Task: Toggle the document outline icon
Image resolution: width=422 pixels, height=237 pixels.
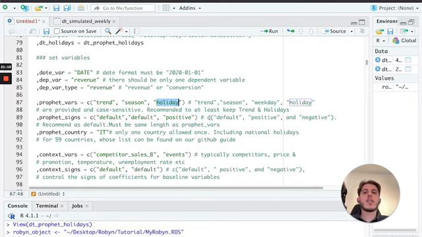Action: tap(362, 31)
